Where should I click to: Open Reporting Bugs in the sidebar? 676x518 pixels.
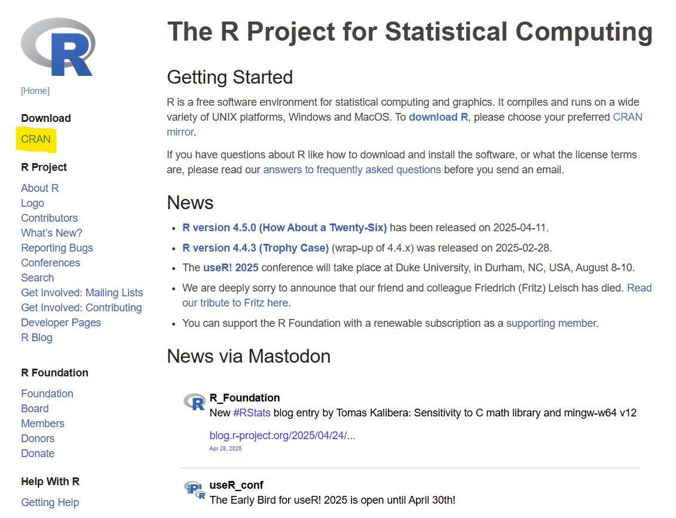coord(57,248)
